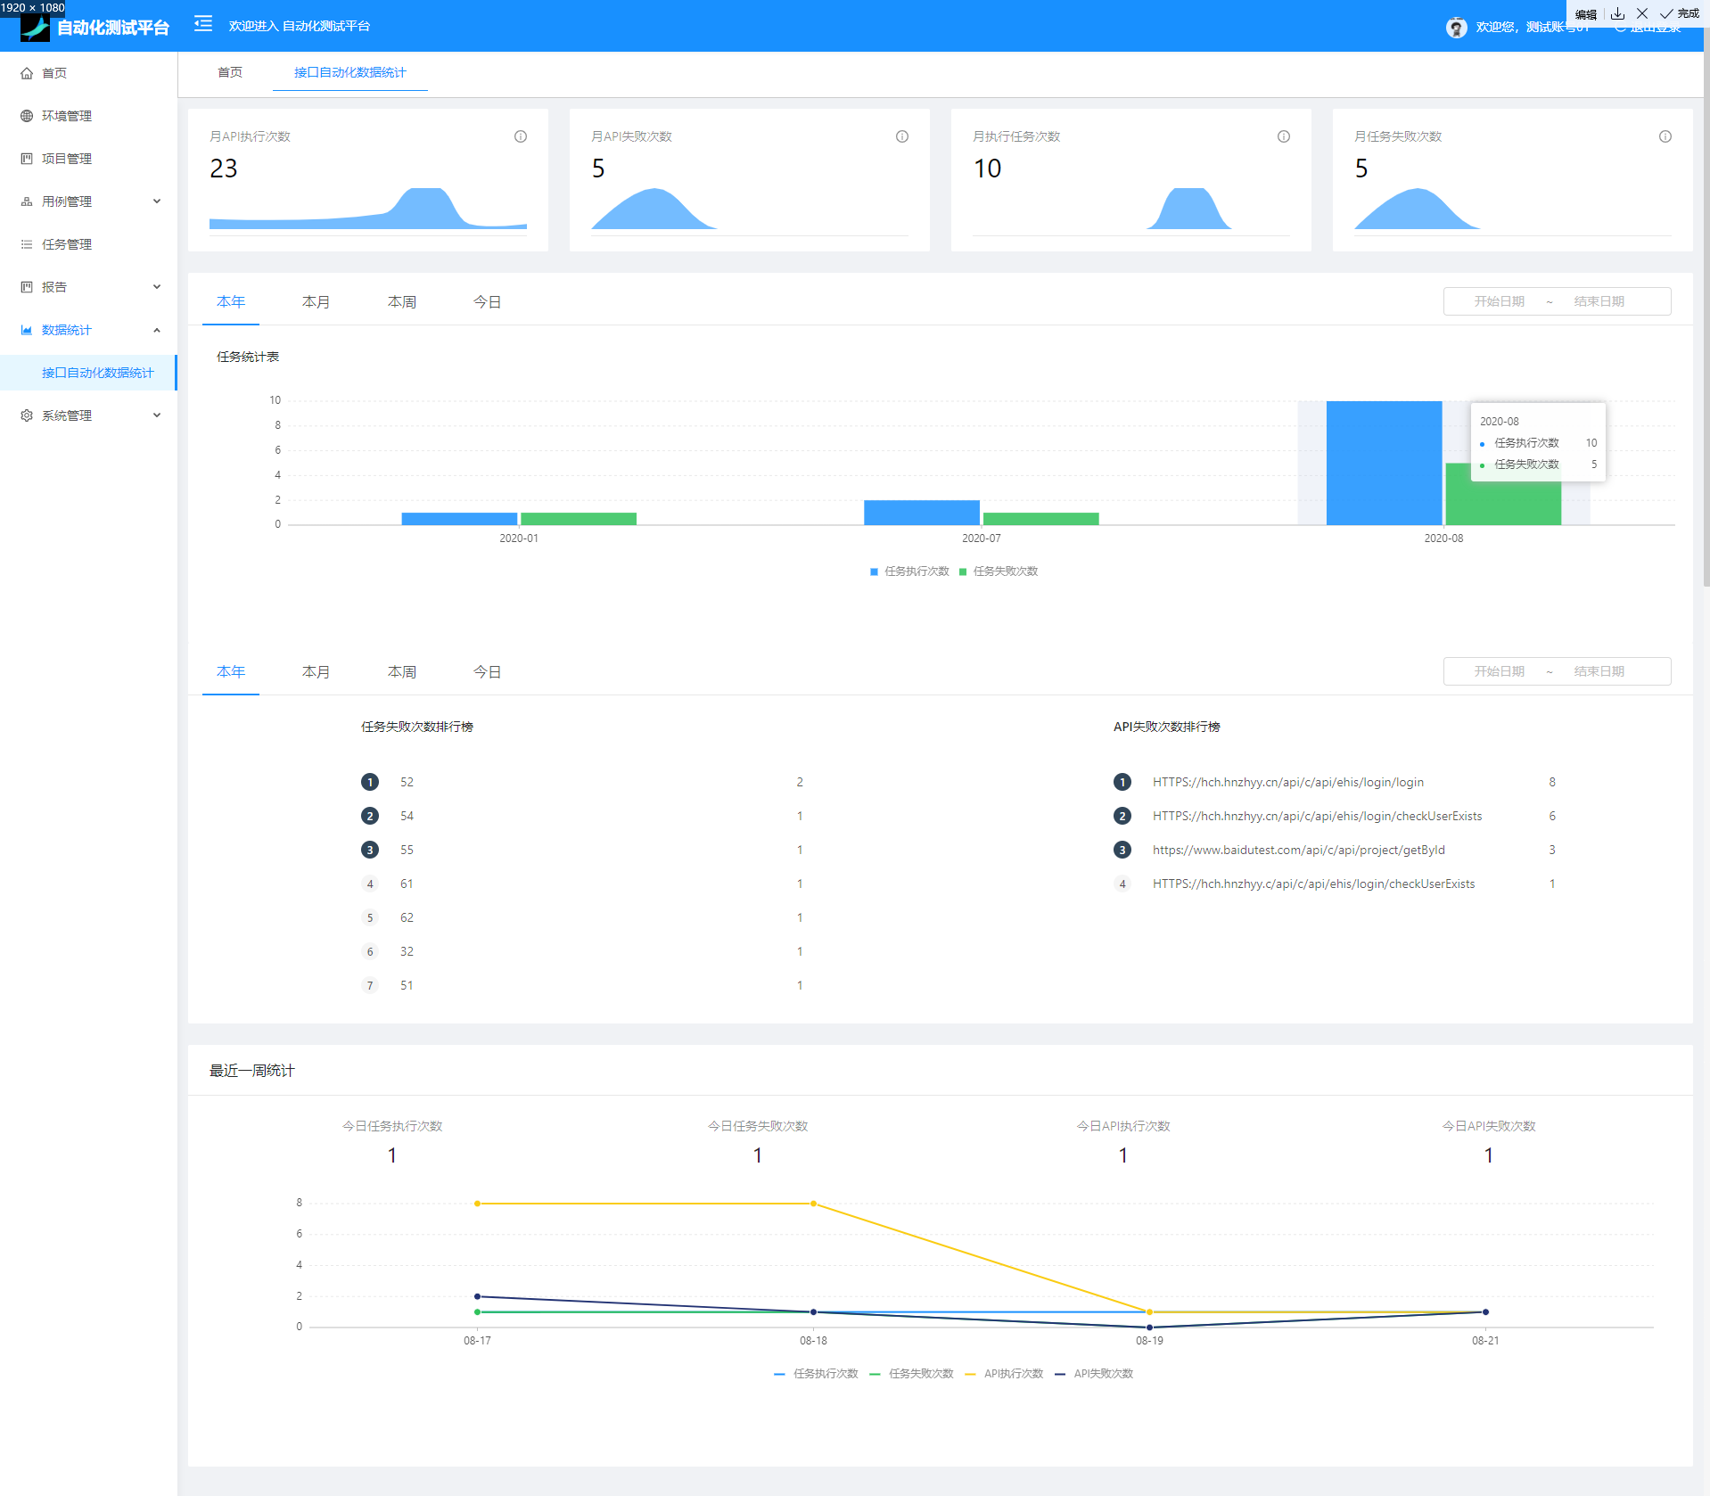
Task: Click the screenshot tool download icon
Action: pyautogui.click(x=1618, y=13)
